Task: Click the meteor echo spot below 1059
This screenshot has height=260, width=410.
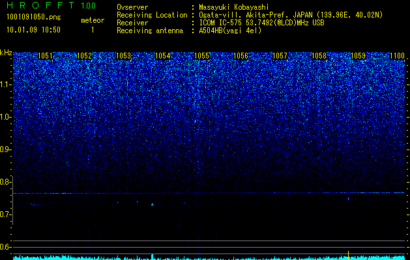Action: 349,199
